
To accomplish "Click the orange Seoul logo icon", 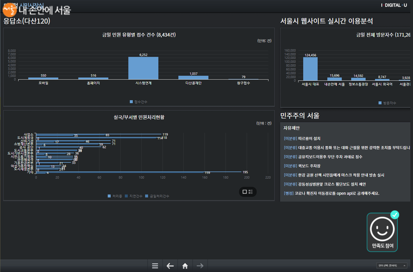I will click(x=9, y=10).
